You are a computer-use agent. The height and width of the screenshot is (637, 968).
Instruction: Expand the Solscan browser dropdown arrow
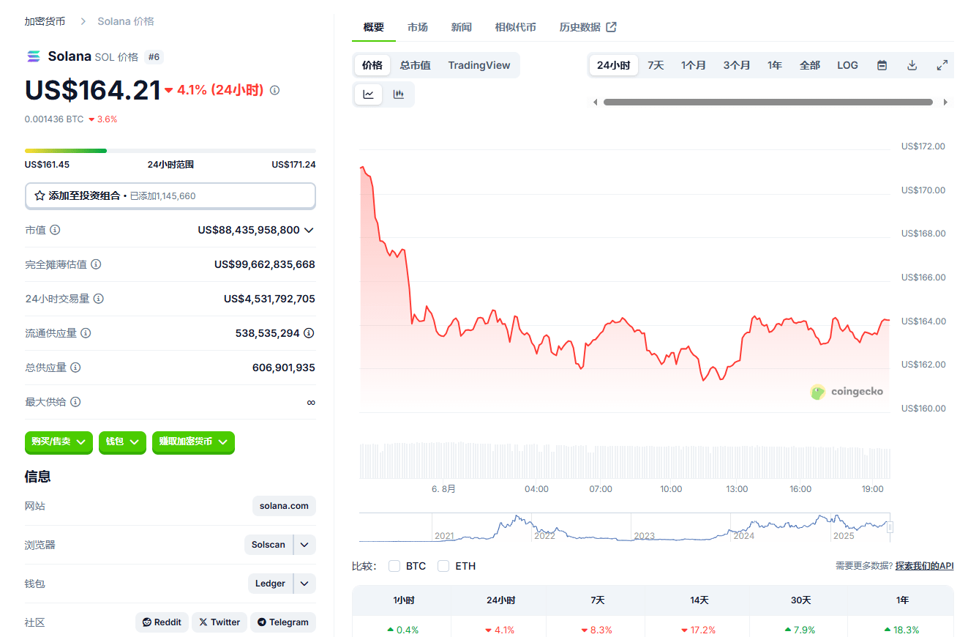[x=305, y=545]
